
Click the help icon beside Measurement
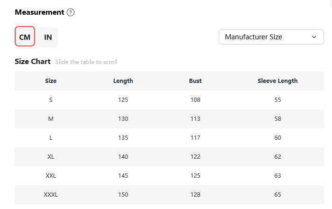tap(71, 12)
